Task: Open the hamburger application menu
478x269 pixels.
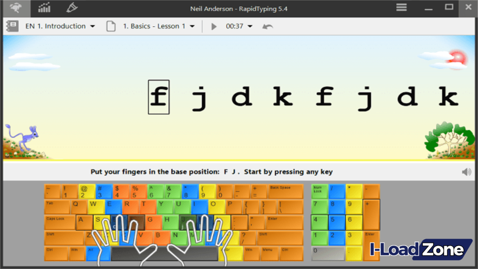Action: [401, 7]
